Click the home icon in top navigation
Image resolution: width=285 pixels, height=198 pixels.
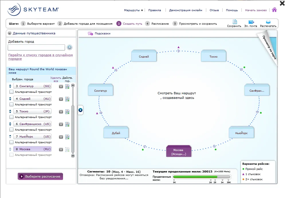coord(274,10)
